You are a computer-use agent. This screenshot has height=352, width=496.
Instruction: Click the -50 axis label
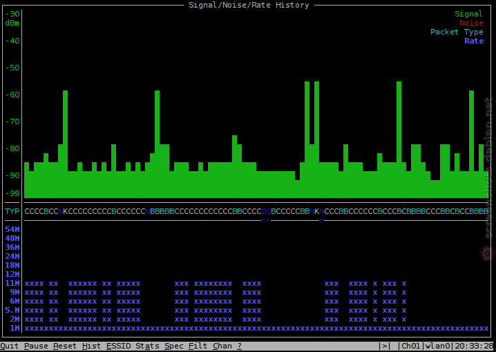click(12, 68)
